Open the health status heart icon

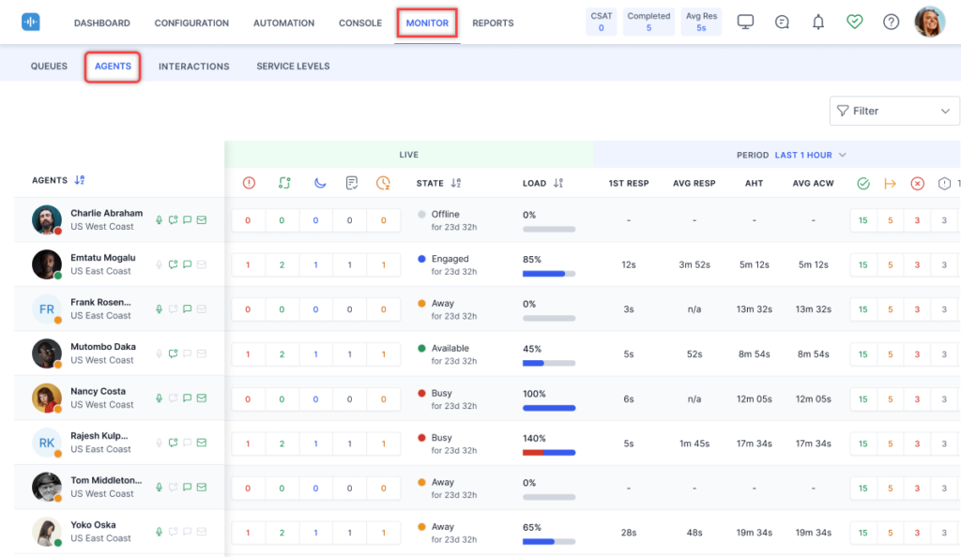pos(854,21)
